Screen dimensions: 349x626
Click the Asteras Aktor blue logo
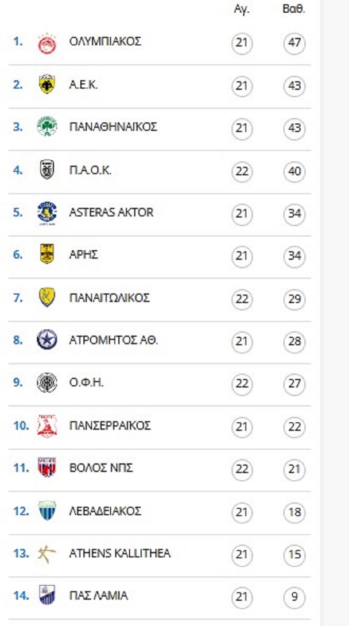[x=47, y=213]
